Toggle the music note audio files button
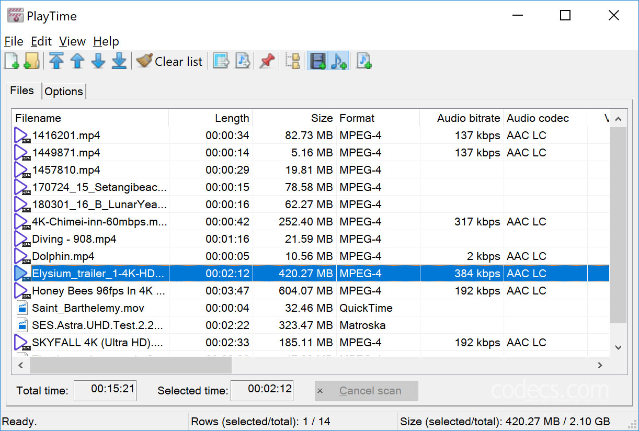Image resolution: width=639 pixels, height=431 pixels. coord(339,61)
